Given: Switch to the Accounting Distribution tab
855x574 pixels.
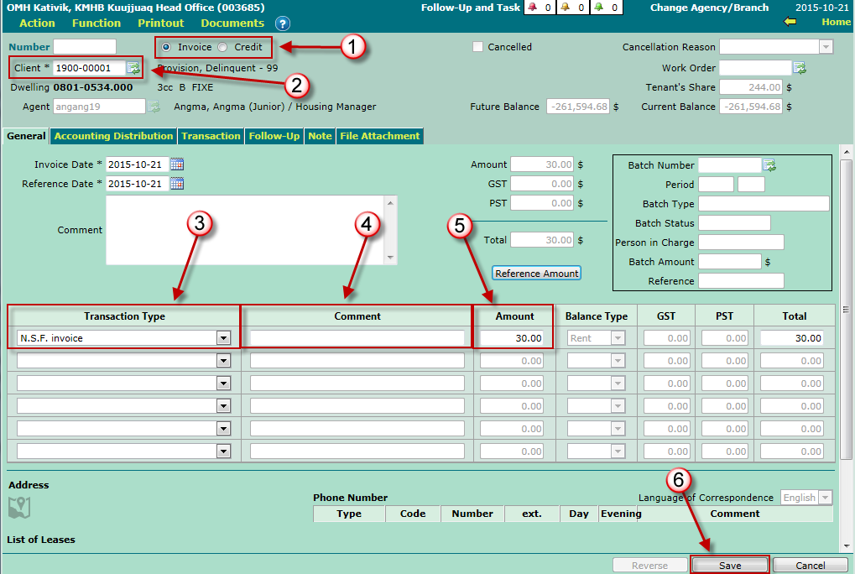Looking at the screenshot, I should click(x=113, y=136).
